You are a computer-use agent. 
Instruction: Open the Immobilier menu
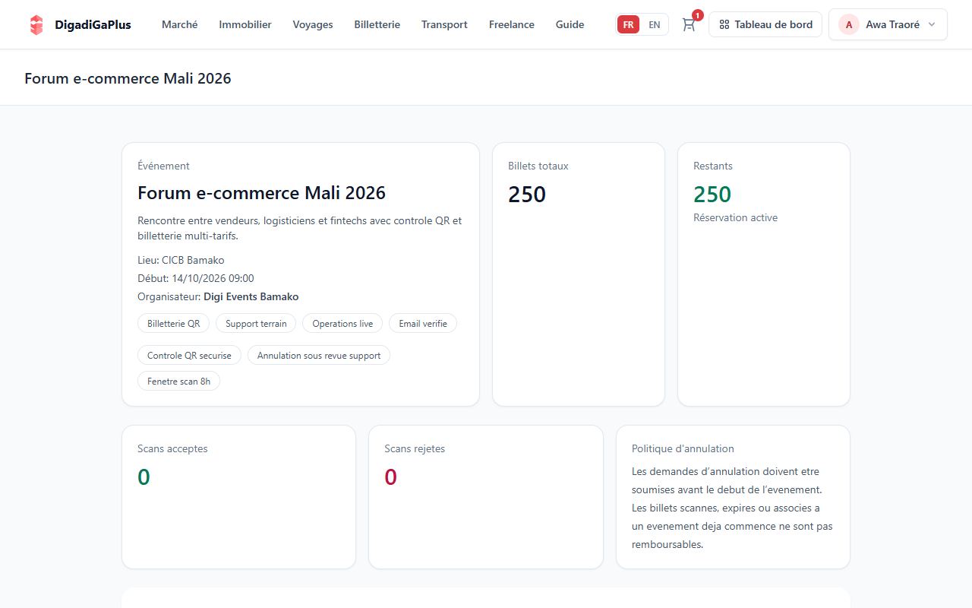click(245, 24)
